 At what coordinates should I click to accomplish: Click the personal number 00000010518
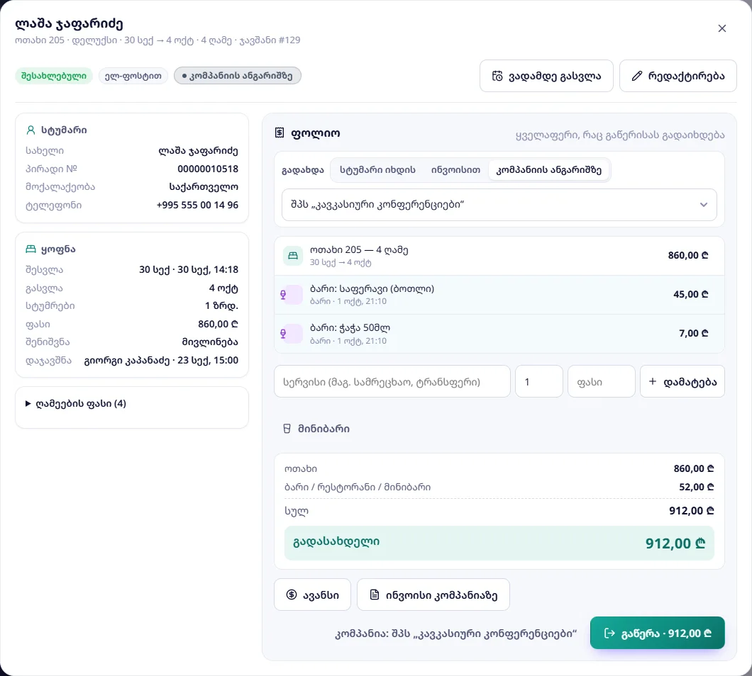click(208, 169)
